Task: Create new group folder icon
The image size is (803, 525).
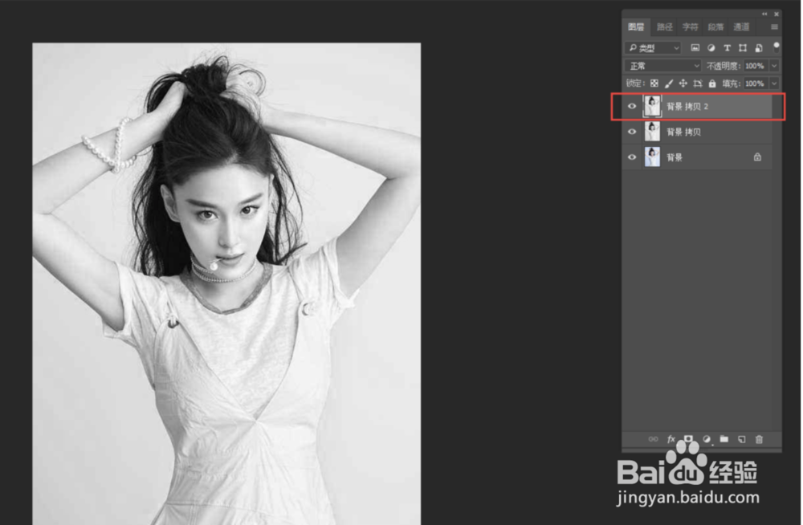Action: pyautogui.click(x=724, y=439)
